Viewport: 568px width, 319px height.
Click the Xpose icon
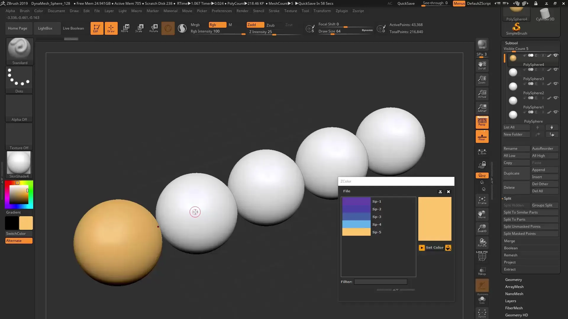[x=482, y=313]
